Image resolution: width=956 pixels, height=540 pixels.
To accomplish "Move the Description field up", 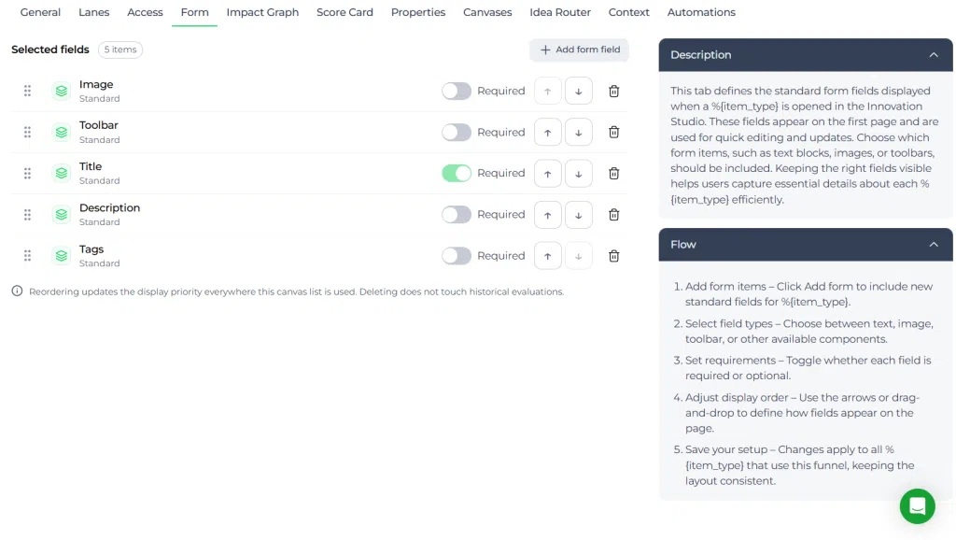I will pyautogui.click(x=547, y=215).
